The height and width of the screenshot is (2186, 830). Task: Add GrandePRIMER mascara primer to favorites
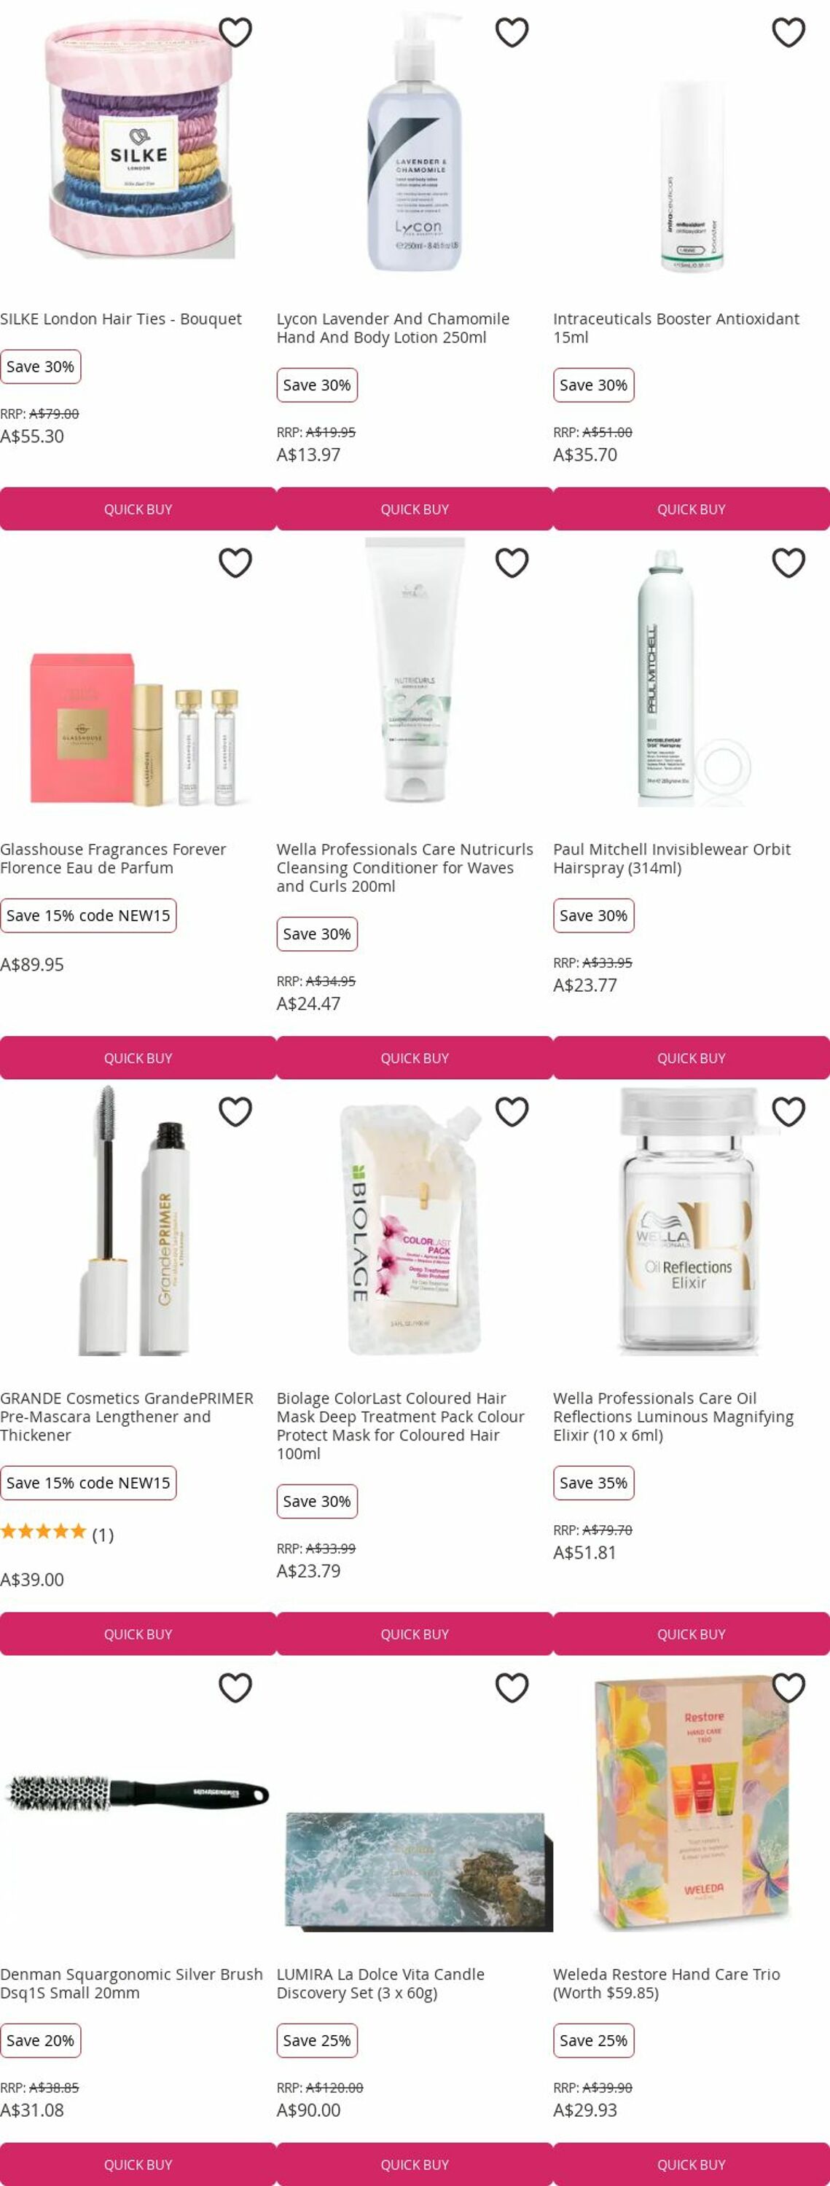click(235, 1112)
